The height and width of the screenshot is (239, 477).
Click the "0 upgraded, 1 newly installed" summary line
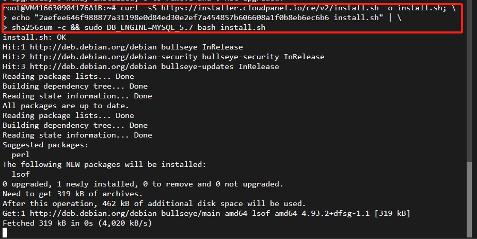tap(143, 184)
